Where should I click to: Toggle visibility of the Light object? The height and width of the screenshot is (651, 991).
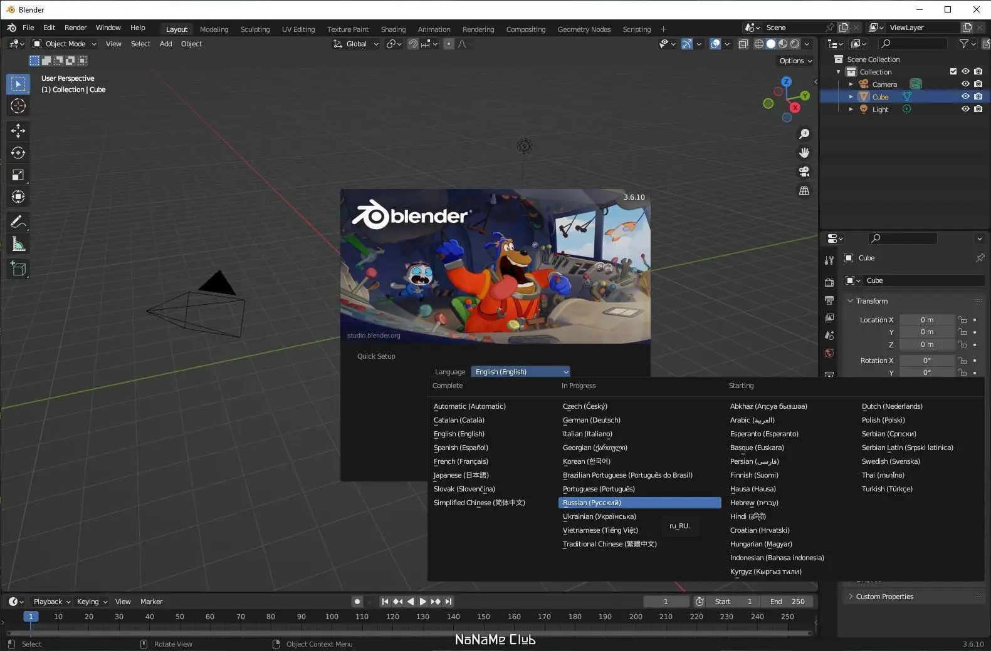pos(965,109)
